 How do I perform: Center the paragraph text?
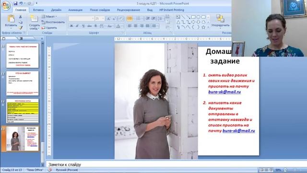click(x=135, y=26)
